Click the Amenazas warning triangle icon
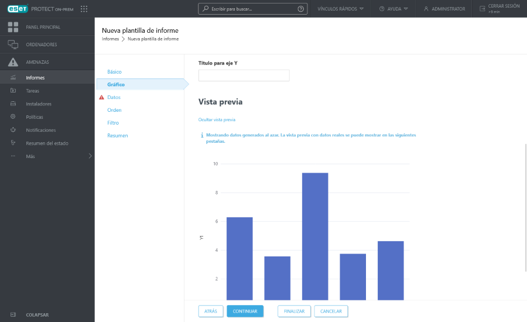This screenshot has height=322, width=527. pos(13,62)
